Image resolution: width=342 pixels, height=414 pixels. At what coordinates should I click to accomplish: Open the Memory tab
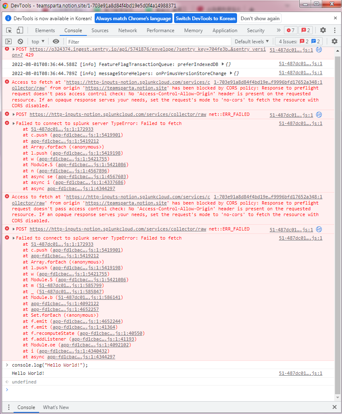coord(193,31)
